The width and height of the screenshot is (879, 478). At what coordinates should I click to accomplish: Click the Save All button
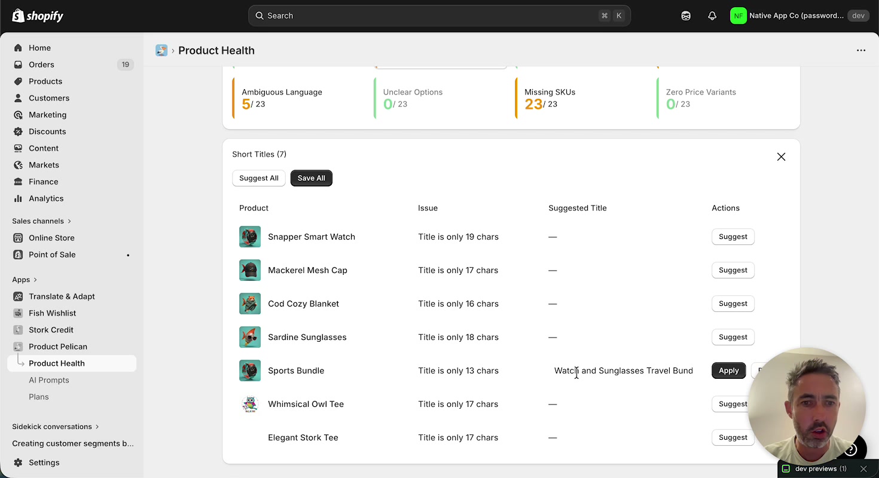[x=311, y=177]
